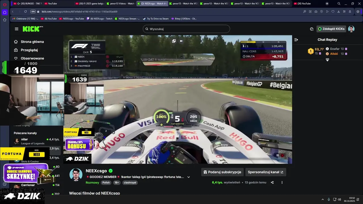
Task: Switch to the pevor13 Videos tab
Action: click(x=121, y=3)
